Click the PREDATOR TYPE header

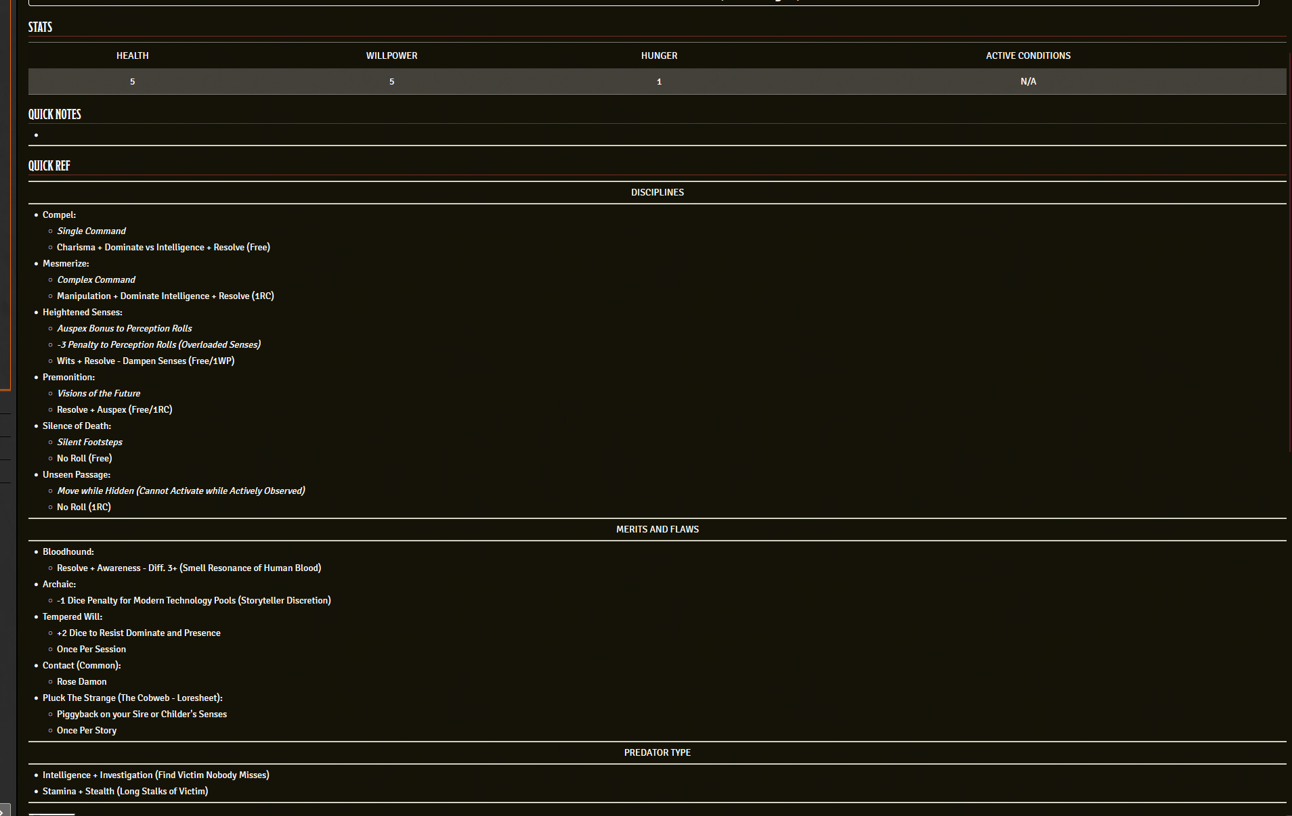pyautogui.click(x=657, y=753)
